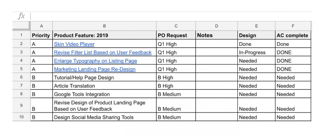The image size is (327, 136).
Task: Select row 7 header
Action: [21, 85]
